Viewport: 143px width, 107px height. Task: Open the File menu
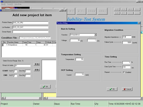click(3, 4)
